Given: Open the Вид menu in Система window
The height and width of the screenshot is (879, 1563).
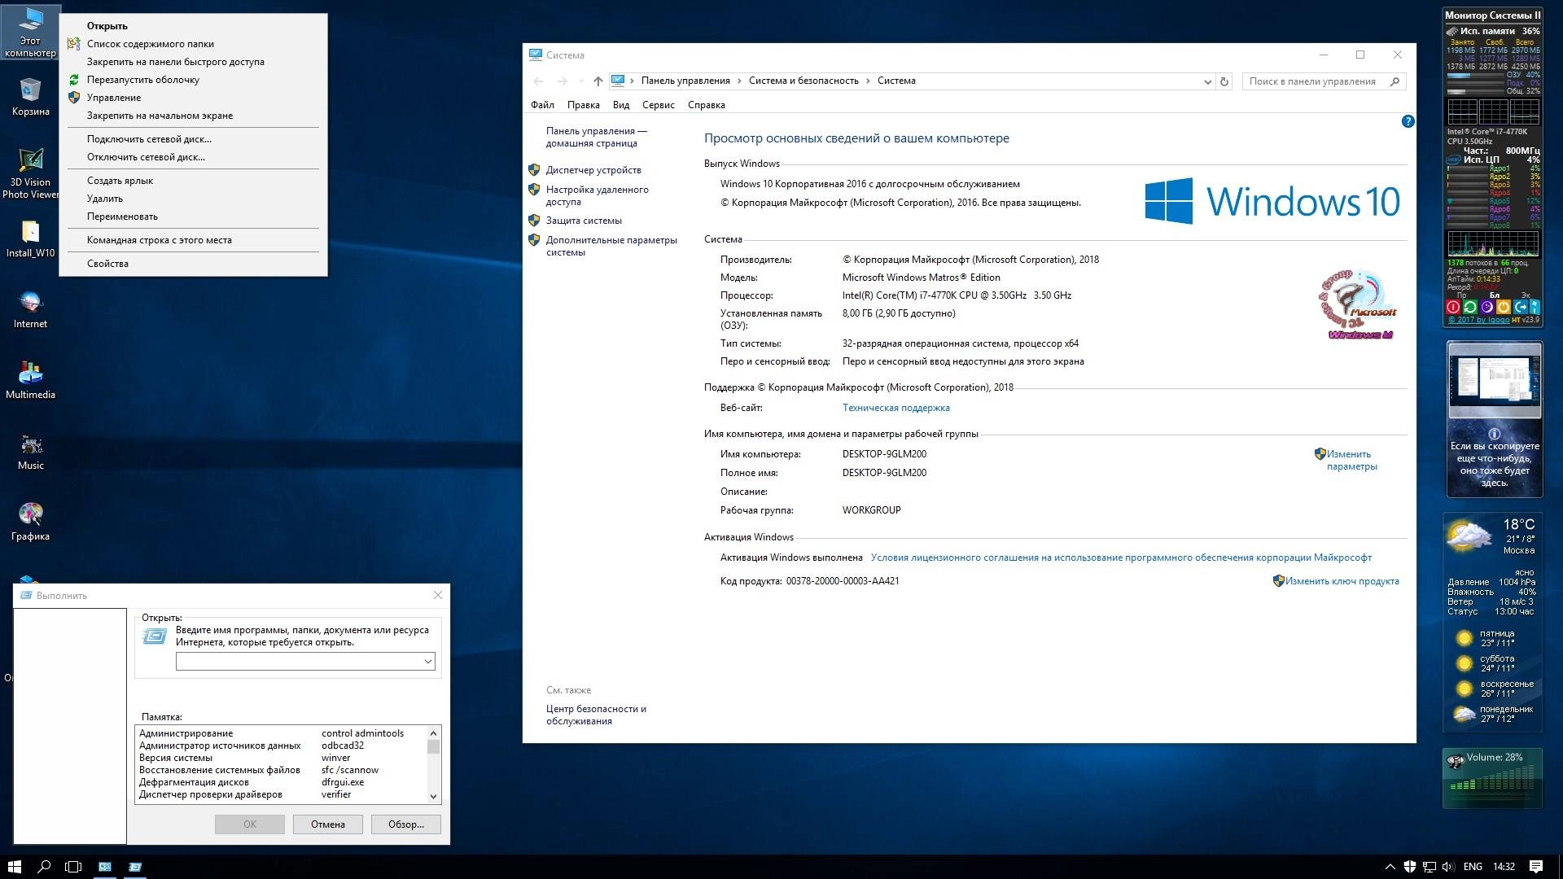Looking at the screenshot, I should (x=621, y=105).
